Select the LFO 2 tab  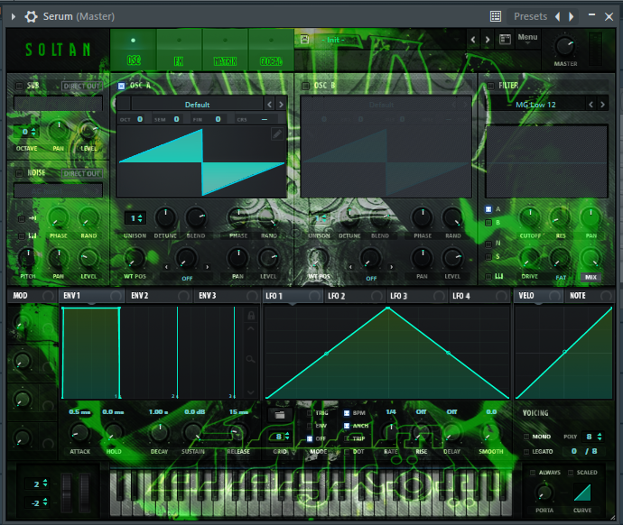[x=355, y=296]
